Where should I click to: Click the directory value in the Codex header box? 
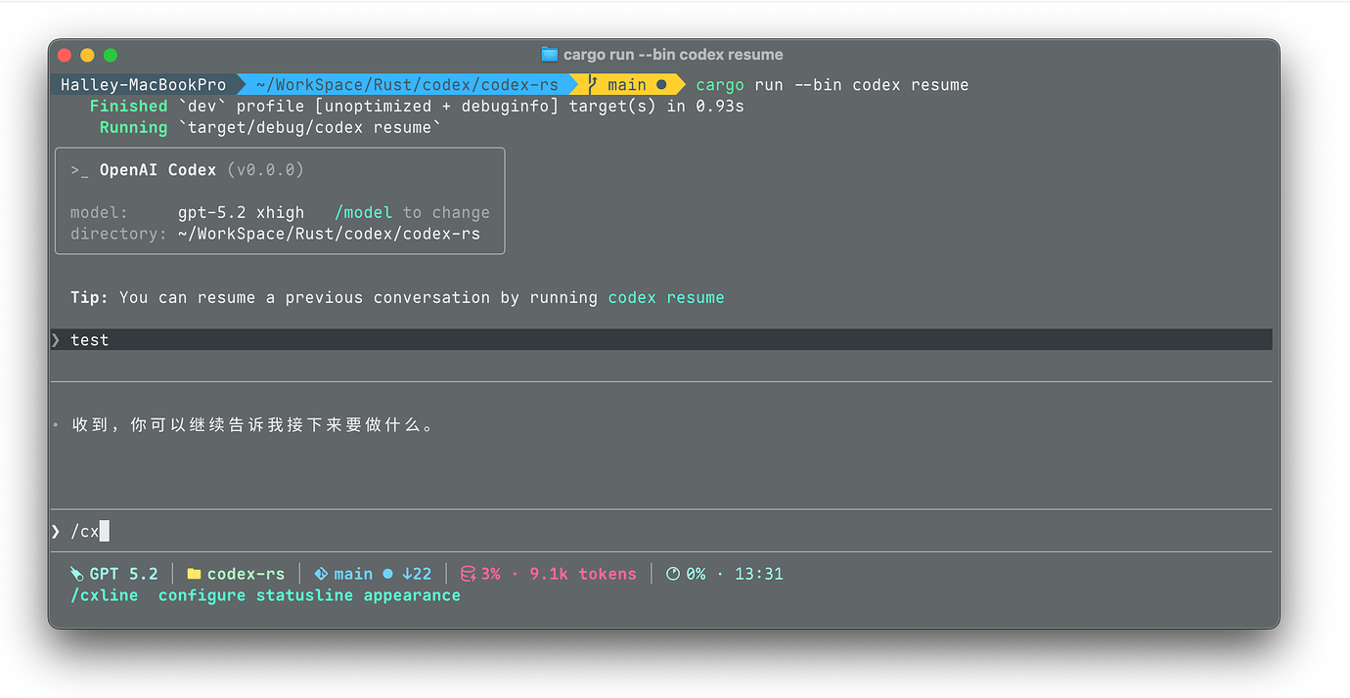pos(329,234)
